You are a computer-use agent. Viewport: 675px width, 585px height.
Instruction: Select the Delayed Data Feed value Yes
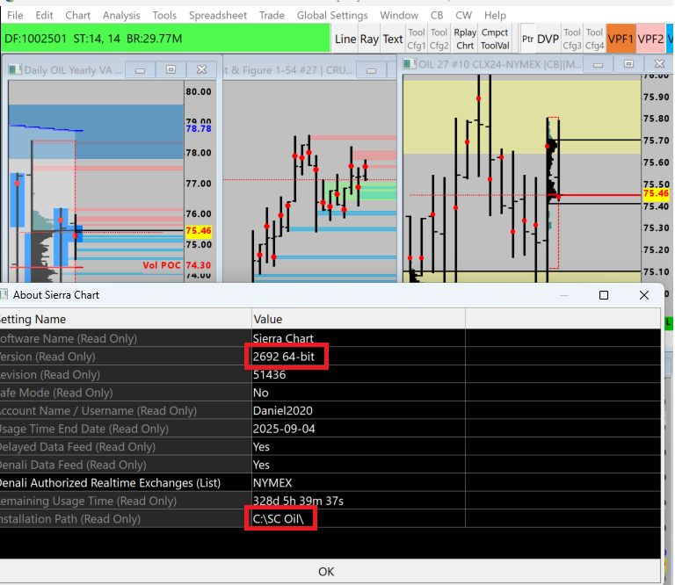coord(261,447)
